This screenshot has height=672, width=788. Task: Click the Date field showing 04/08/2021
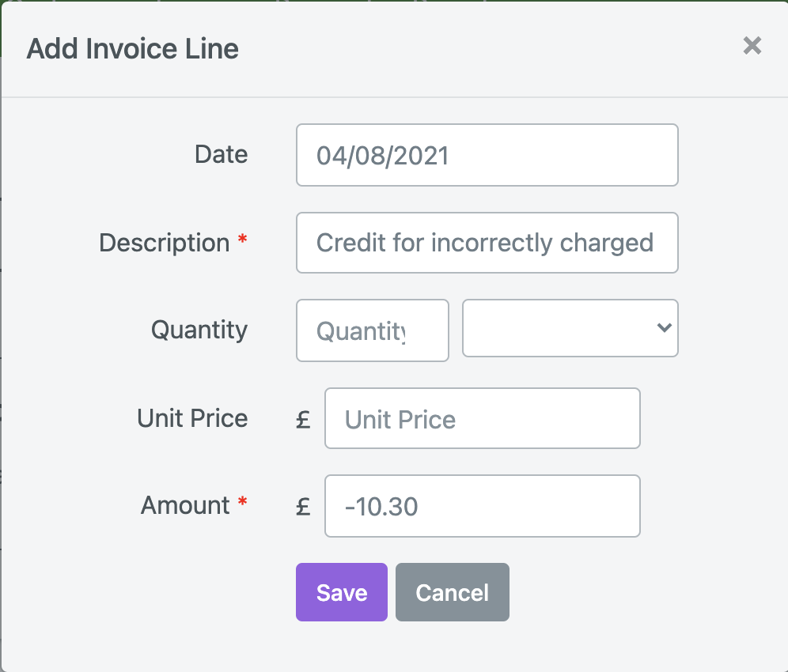pos(487,155)
